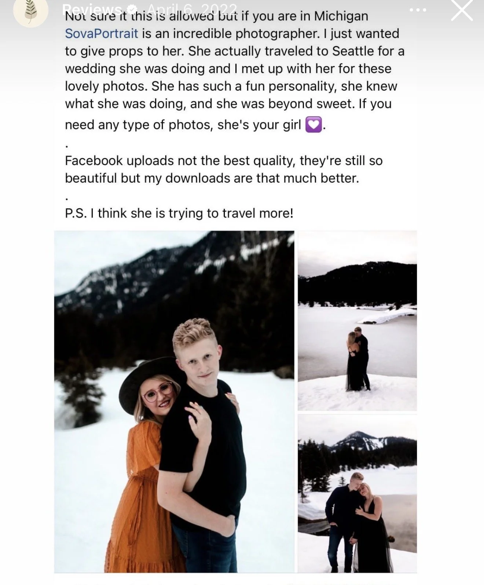Close the story with the X
Screen dimensions: 484x585
tap(462, 10)
